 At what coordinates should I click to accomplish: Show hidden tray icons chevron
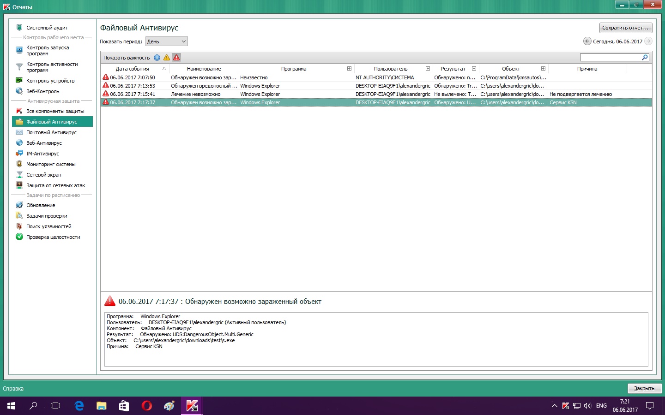click(x=554, y=406)
